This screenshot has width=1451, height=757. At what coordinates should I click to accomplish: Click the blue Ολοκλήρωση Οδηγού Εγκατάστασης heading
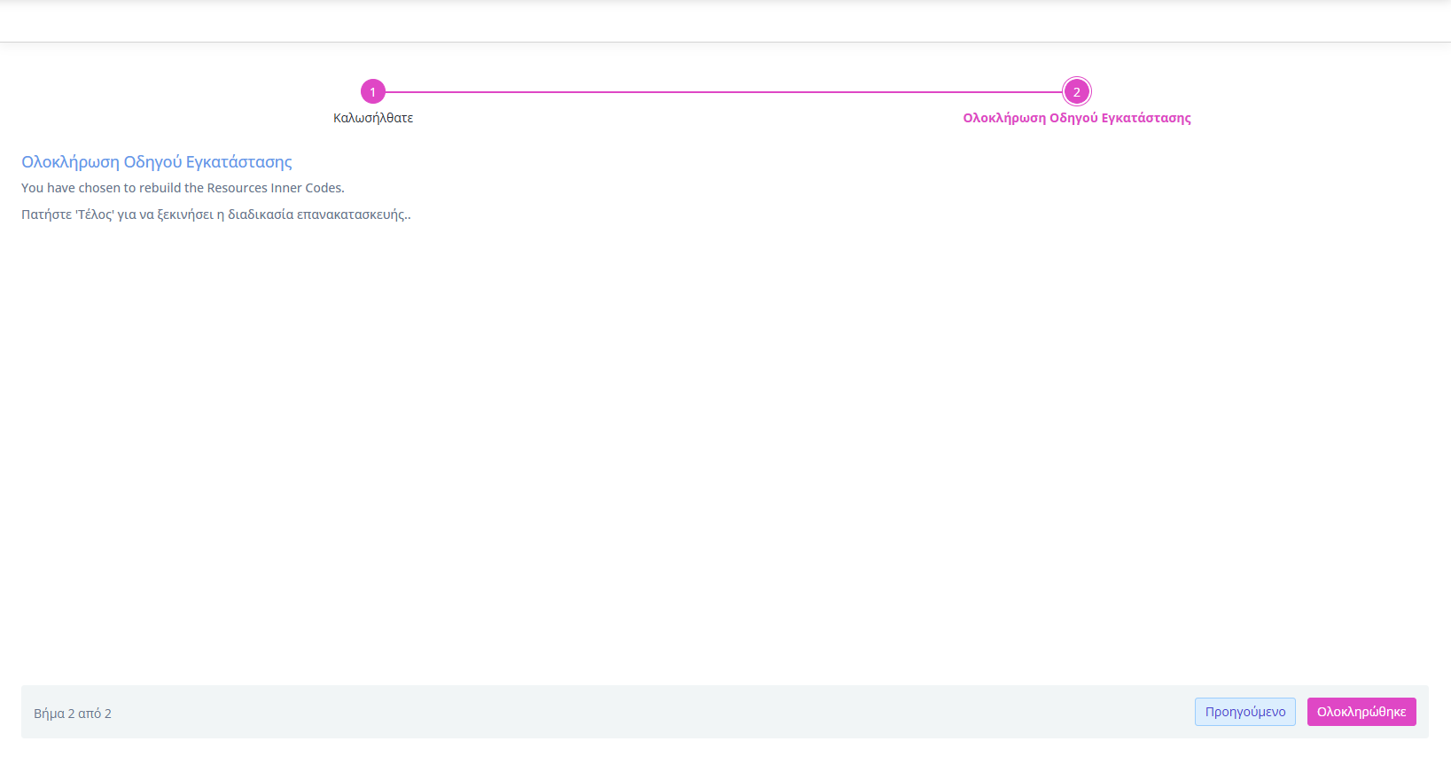click(157, 162)
